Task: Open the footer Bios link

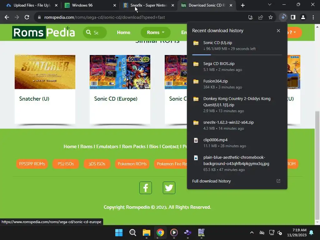Action: pos(154,147)
